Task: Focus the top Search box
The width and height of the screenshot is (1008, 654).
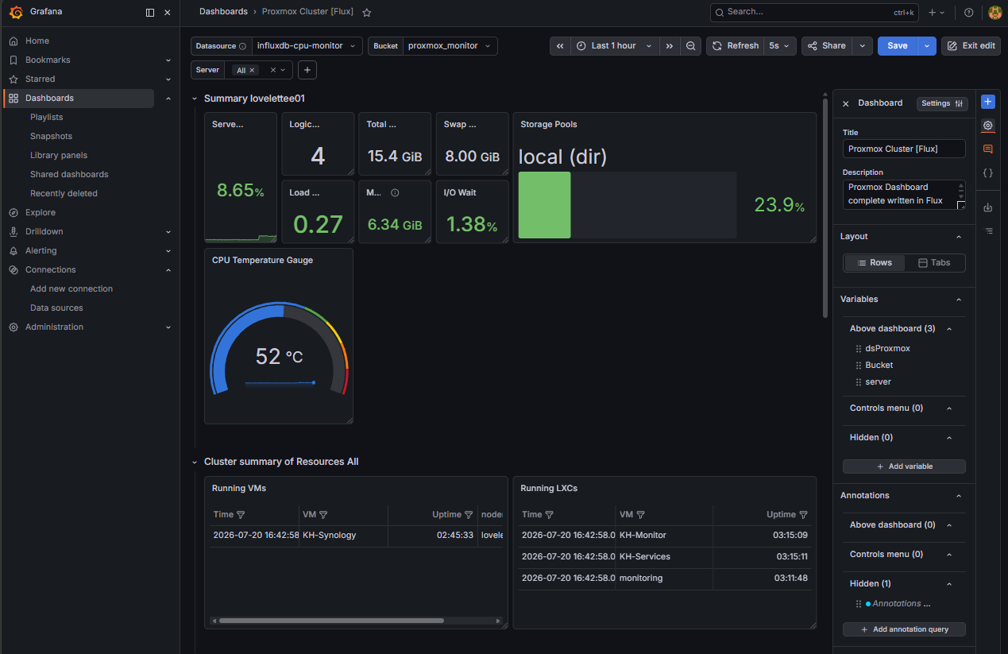Action: tap(814, 13)
